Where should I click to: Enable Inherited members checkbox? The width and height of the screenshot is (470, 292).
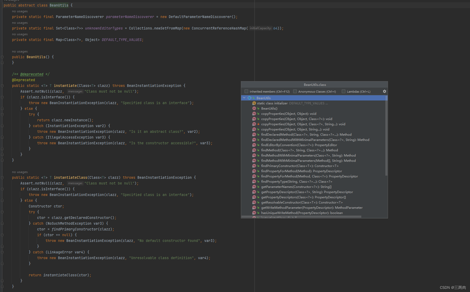pyautogui.click(x=246, y=91)
